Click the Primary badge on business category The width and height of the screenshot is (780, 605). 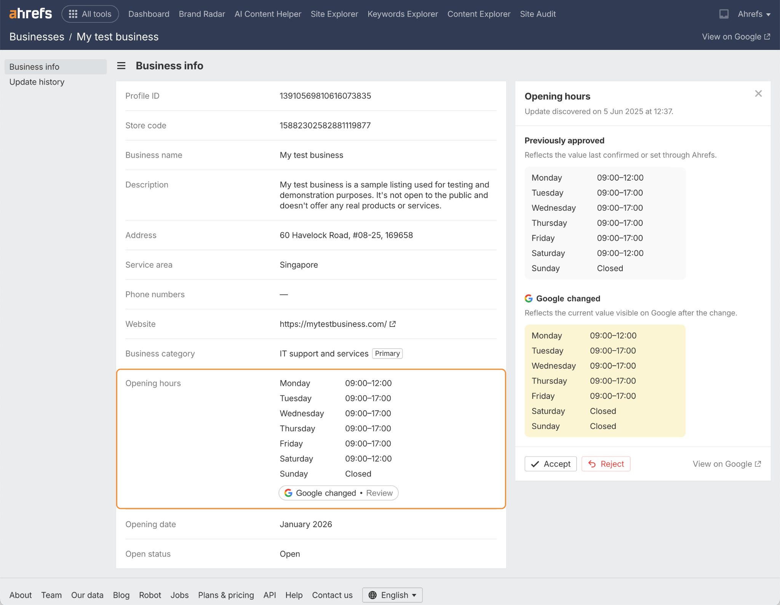point(387,353)
